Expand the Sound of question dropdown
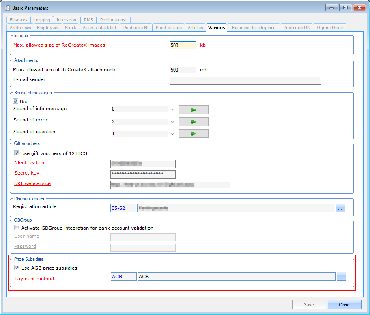Image resolution: width=370 pixels, height=315 pixels. pos(172,134)
